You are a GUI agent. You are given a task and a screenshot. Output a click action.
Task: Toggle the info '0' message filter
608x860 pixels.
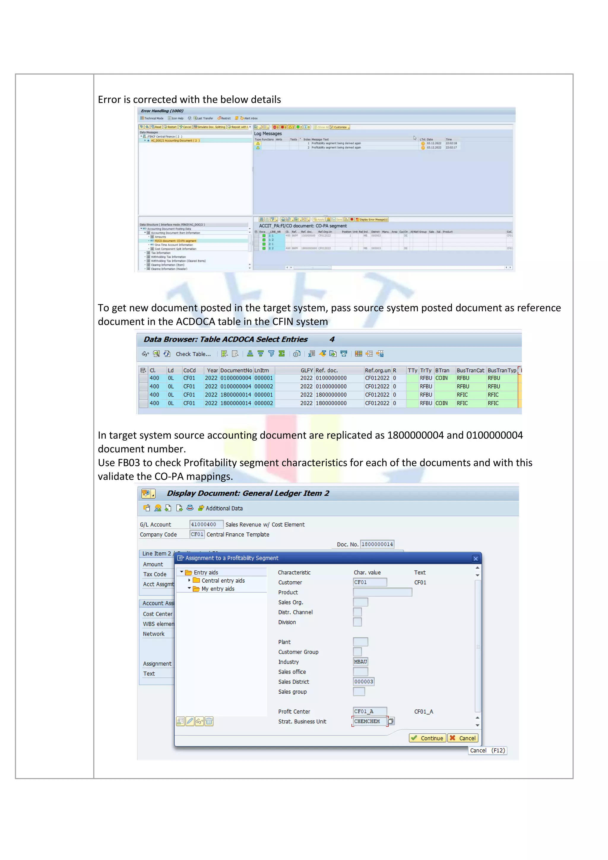point(307,127)
